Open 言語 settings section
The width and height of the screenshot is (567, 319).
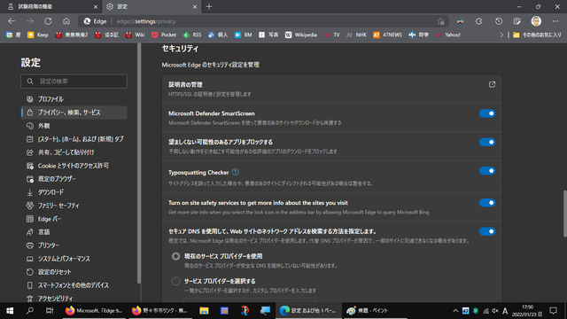(74, 232)
